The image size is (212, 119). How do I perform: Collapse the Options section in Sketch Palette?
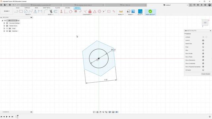pyautogui.click(x=185, y=34)
